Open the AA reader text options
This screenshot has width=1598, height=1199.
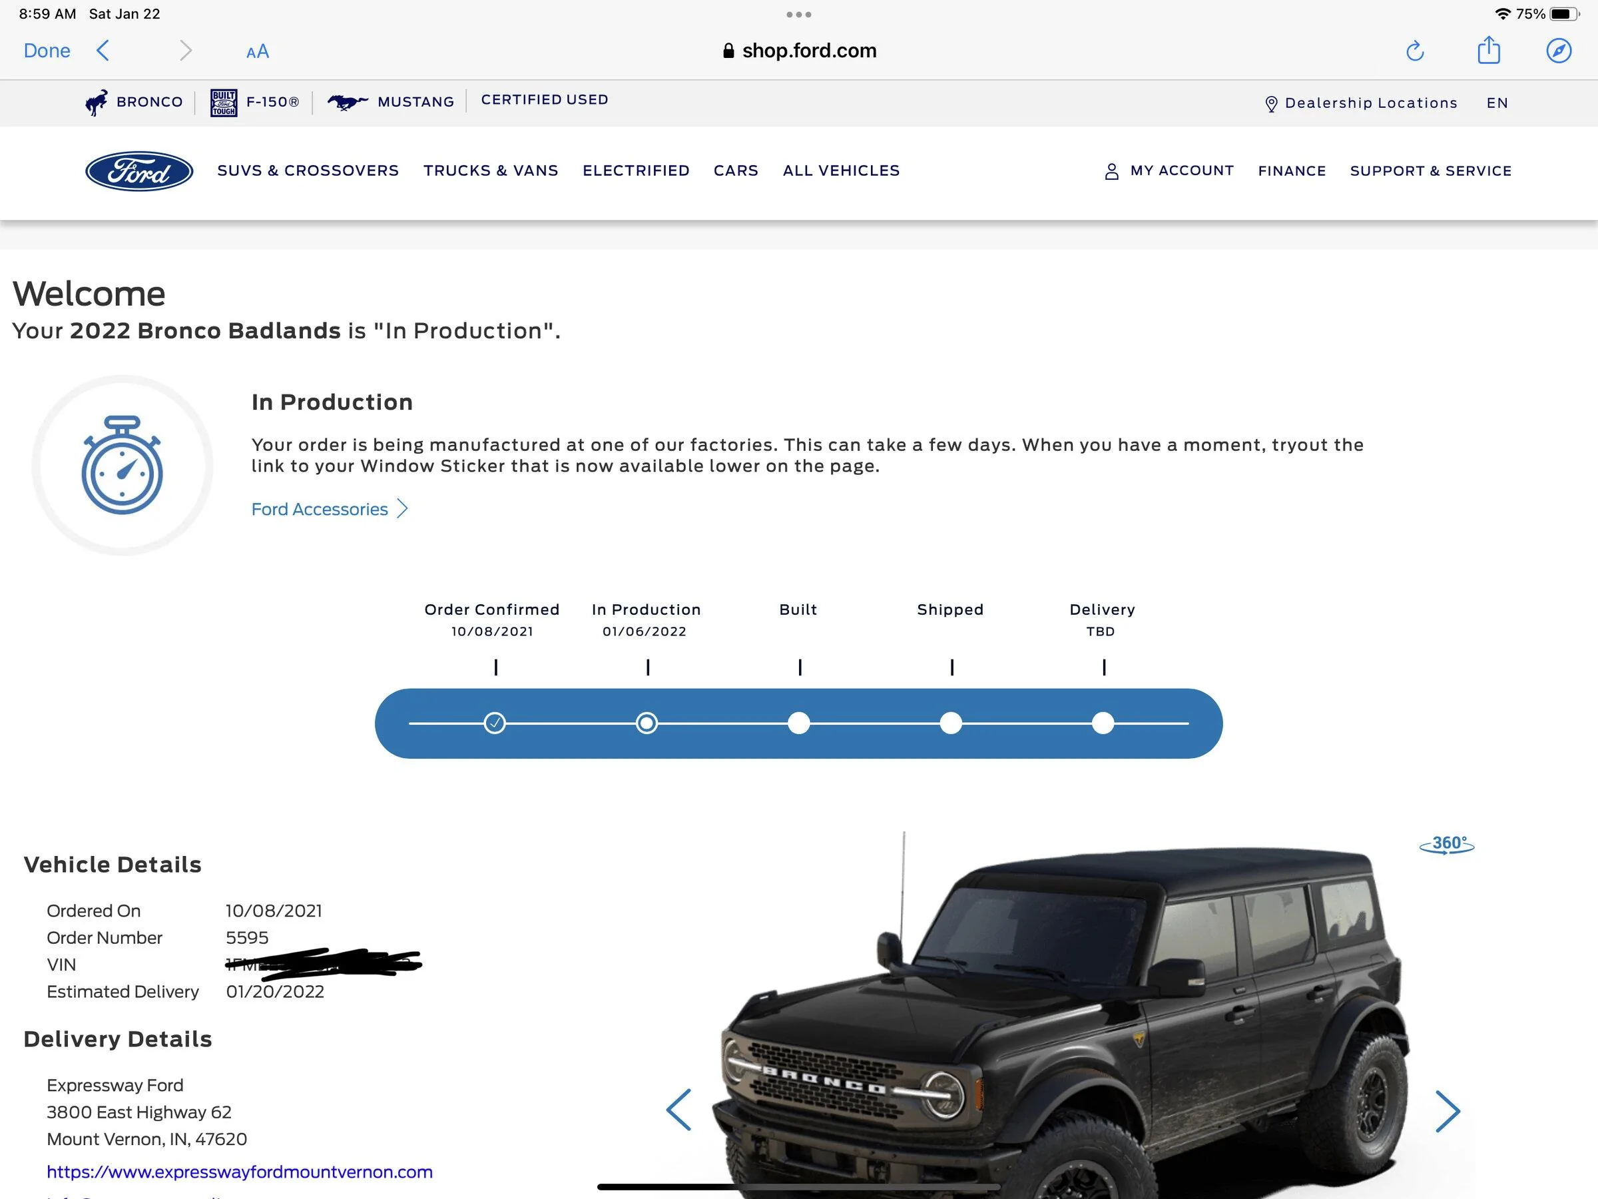click(258, 51)
